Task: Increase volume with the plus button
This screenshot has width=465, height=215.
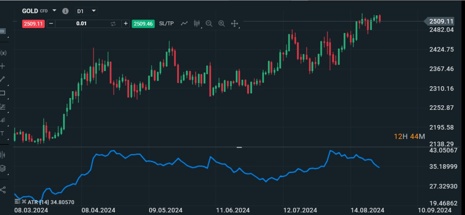Action: tap(126, 24)
